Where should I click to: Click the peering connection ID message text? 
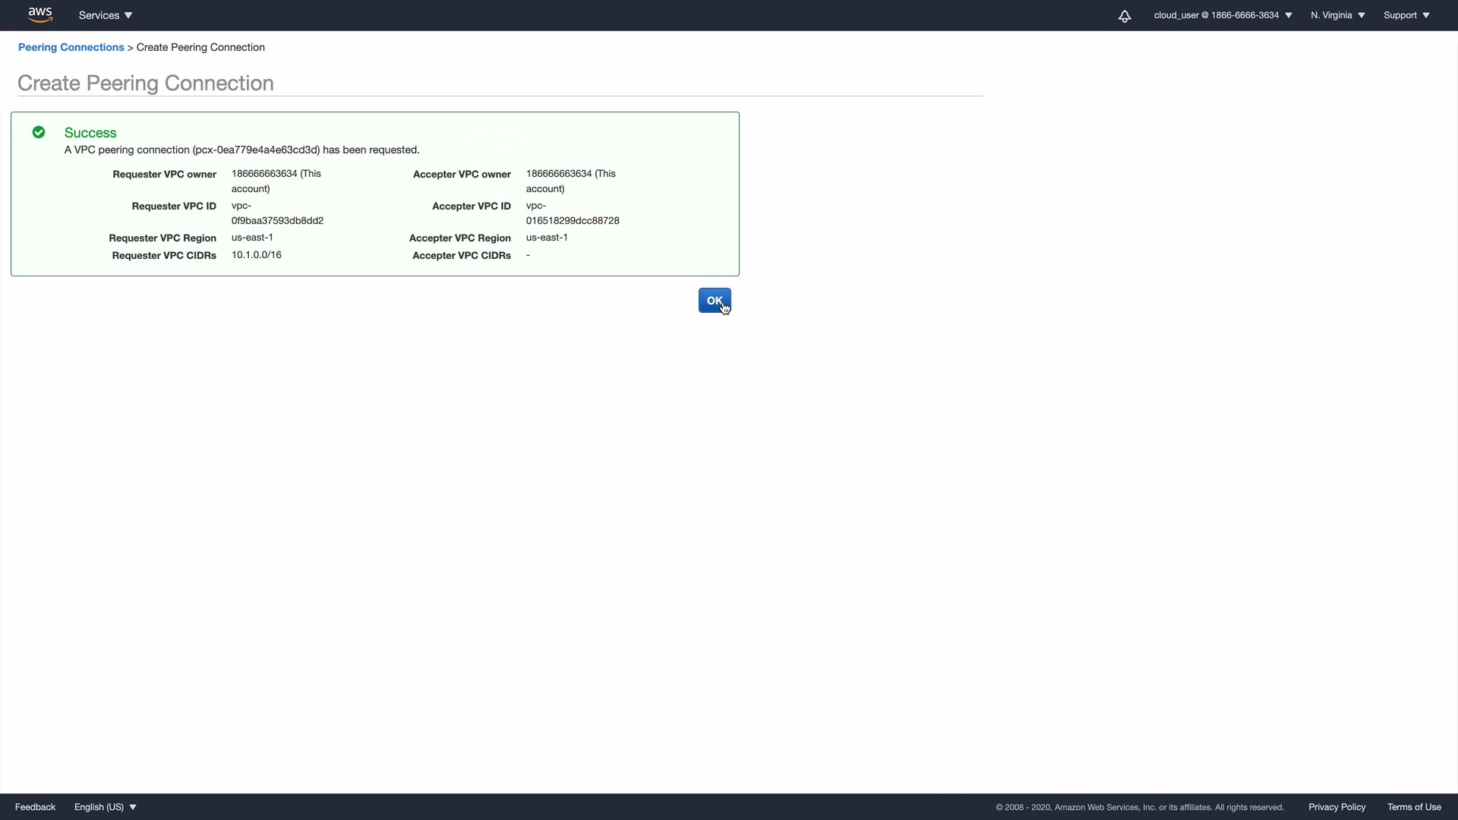point(241,150)
